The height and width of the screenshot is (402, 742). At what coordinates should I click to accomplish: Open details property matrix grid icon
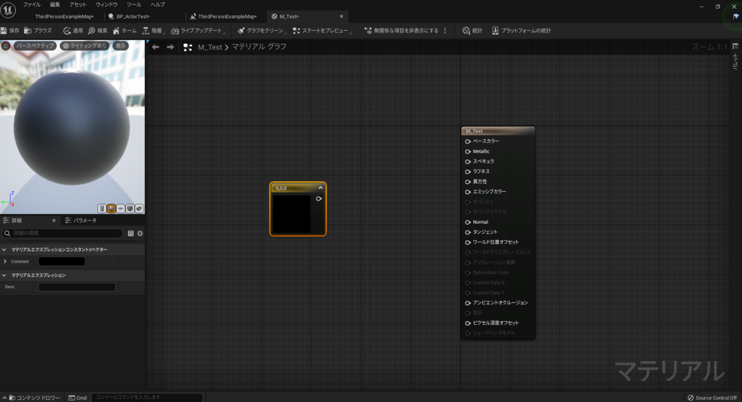point(130,233)
